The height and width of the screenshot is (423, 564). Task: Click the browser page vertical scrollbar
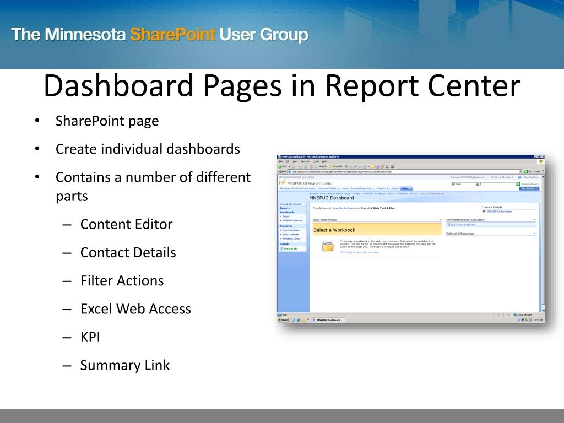click(x=543, y=245)
